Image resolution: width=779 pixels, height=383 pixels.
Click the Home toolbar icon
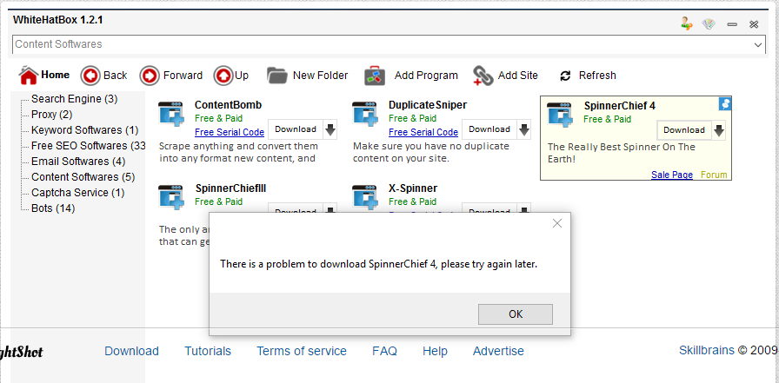coord(28,76)
